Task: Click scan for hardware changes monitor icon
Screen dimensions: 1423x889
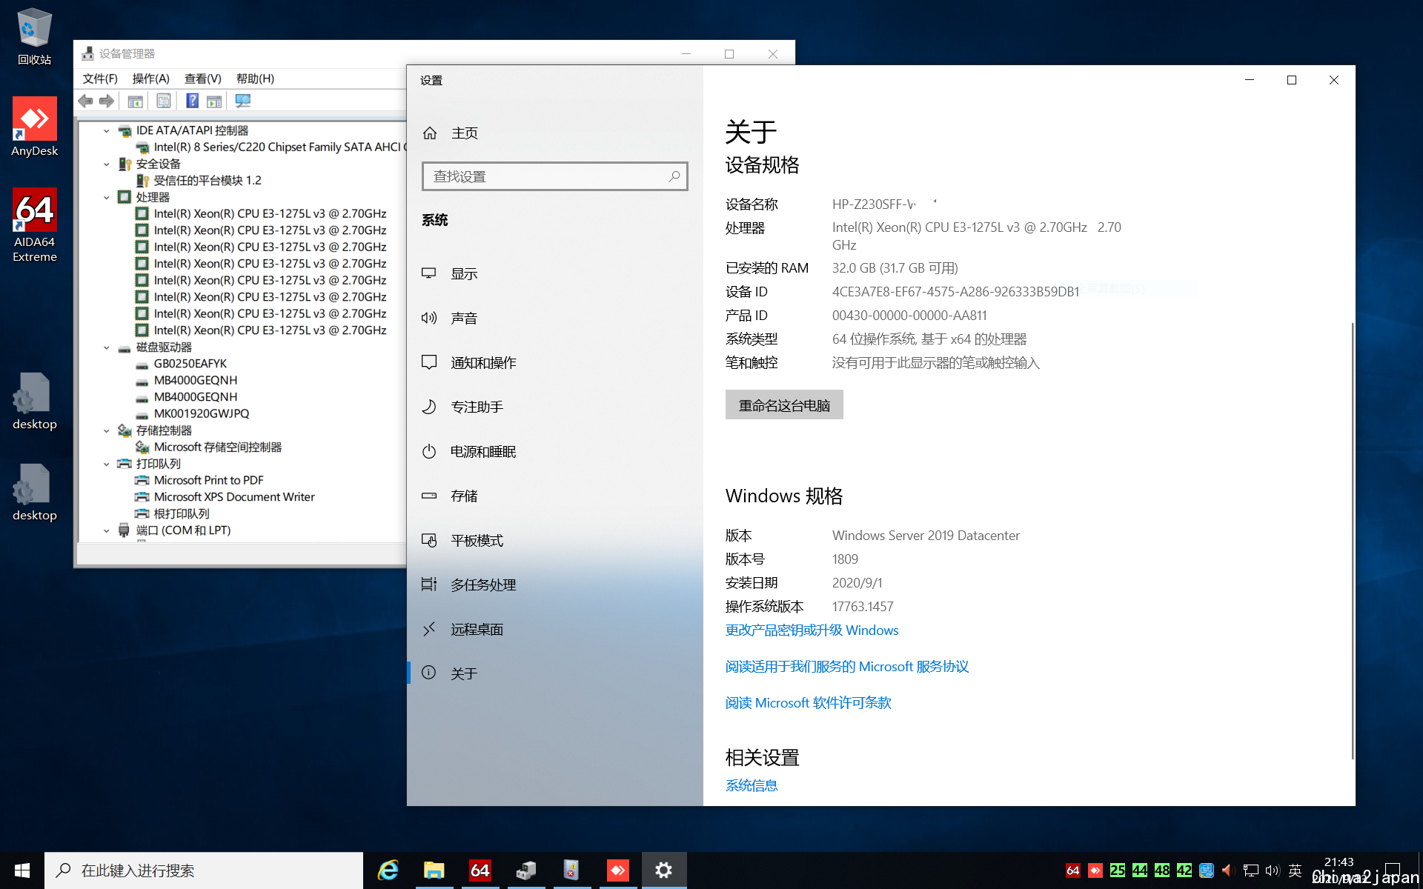Action: click(x=243, y=101)
